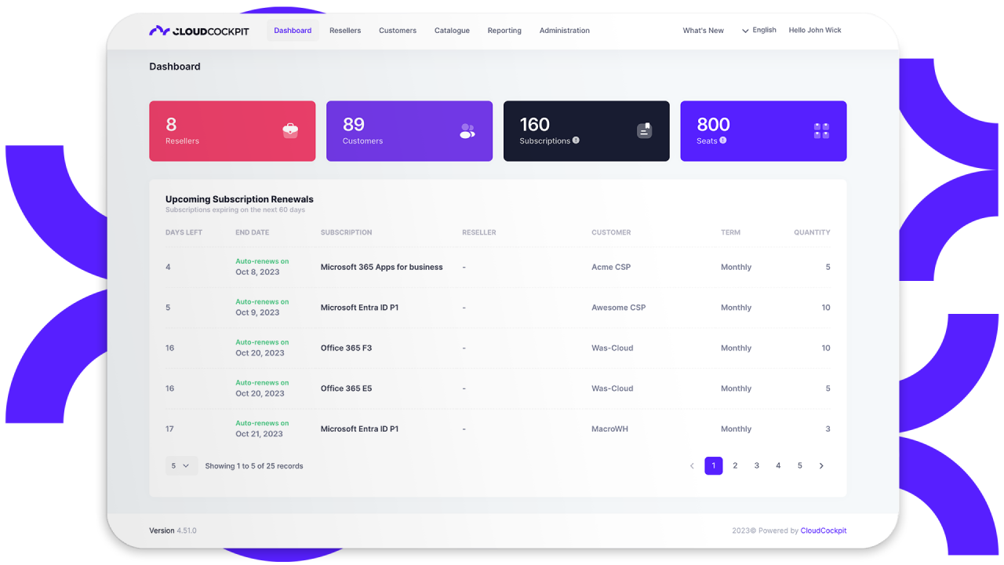Viewport: 1004px width, 565px height.
Task: Click the info icon beside Seats
Action: pyautogui.click(x=723, y=140)
